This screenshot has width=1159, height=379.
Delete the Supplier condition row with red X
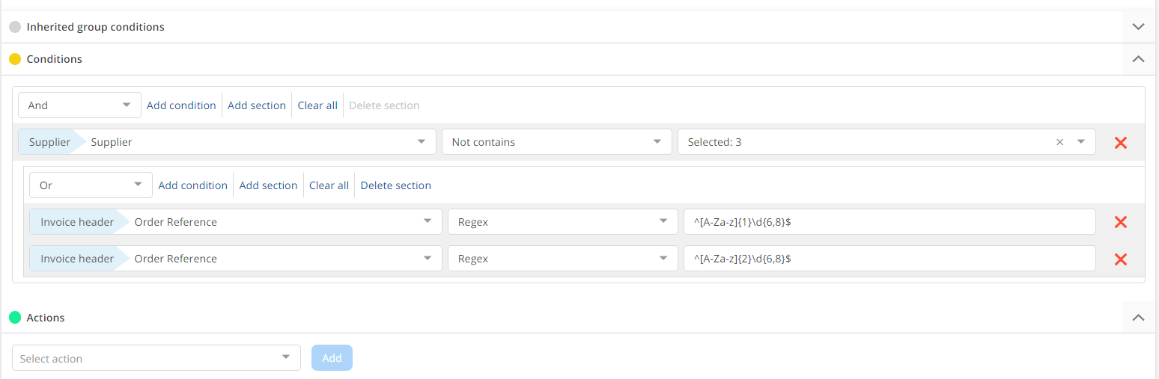(1120, 142)
